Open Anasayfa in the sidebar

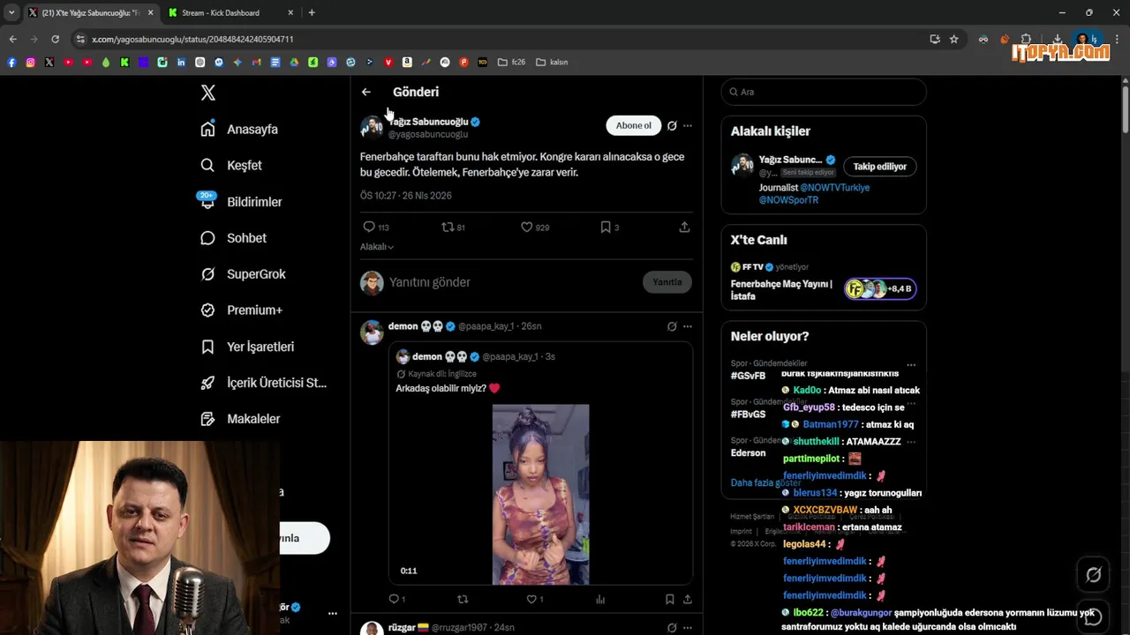pyautogui.click(x=239, y=130)
